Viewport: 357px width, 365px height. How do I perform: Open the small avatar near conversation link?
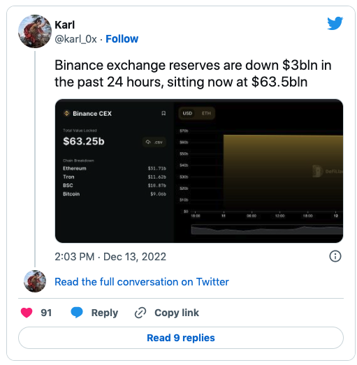pyautogui.click(x=35, y=281)
